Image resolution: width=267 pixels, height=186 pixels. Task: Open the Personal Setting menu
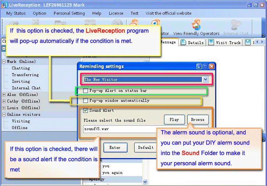(x=69, y=13)
